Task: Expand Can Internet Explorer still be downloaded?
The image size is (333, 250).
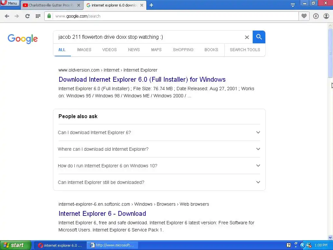Action: [159, 182]
